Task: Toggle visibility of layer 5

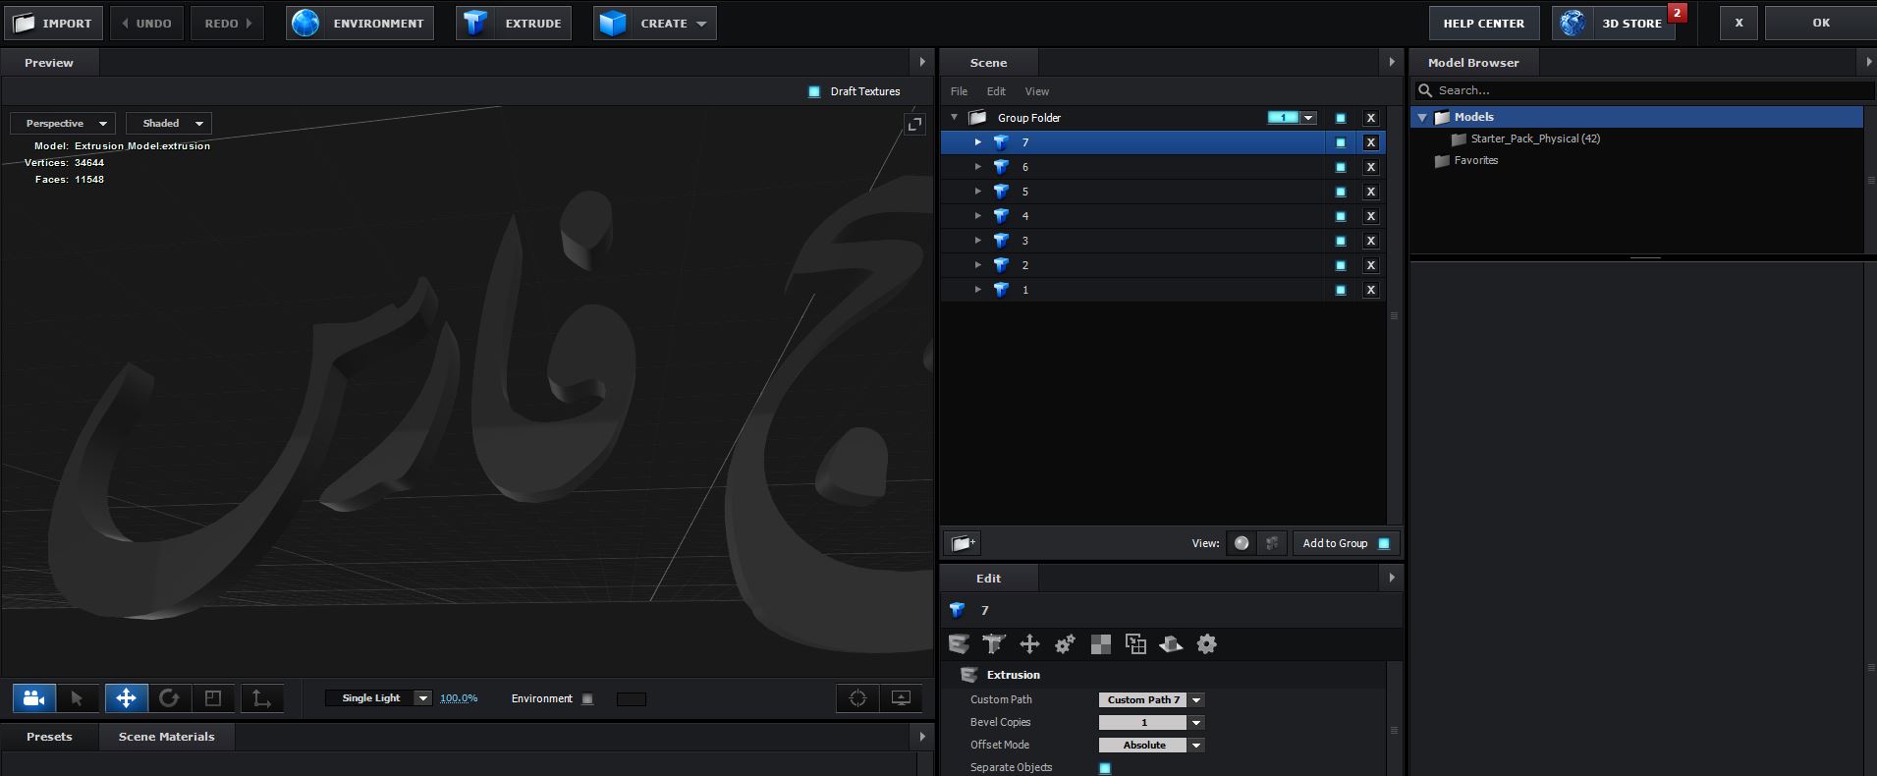Action: [1341, 192]
